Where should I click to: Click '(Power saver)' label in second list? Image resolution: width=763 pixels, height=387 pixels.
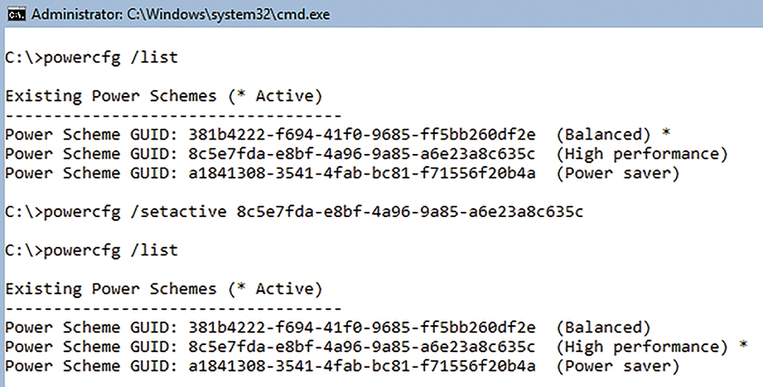[617, 366]
